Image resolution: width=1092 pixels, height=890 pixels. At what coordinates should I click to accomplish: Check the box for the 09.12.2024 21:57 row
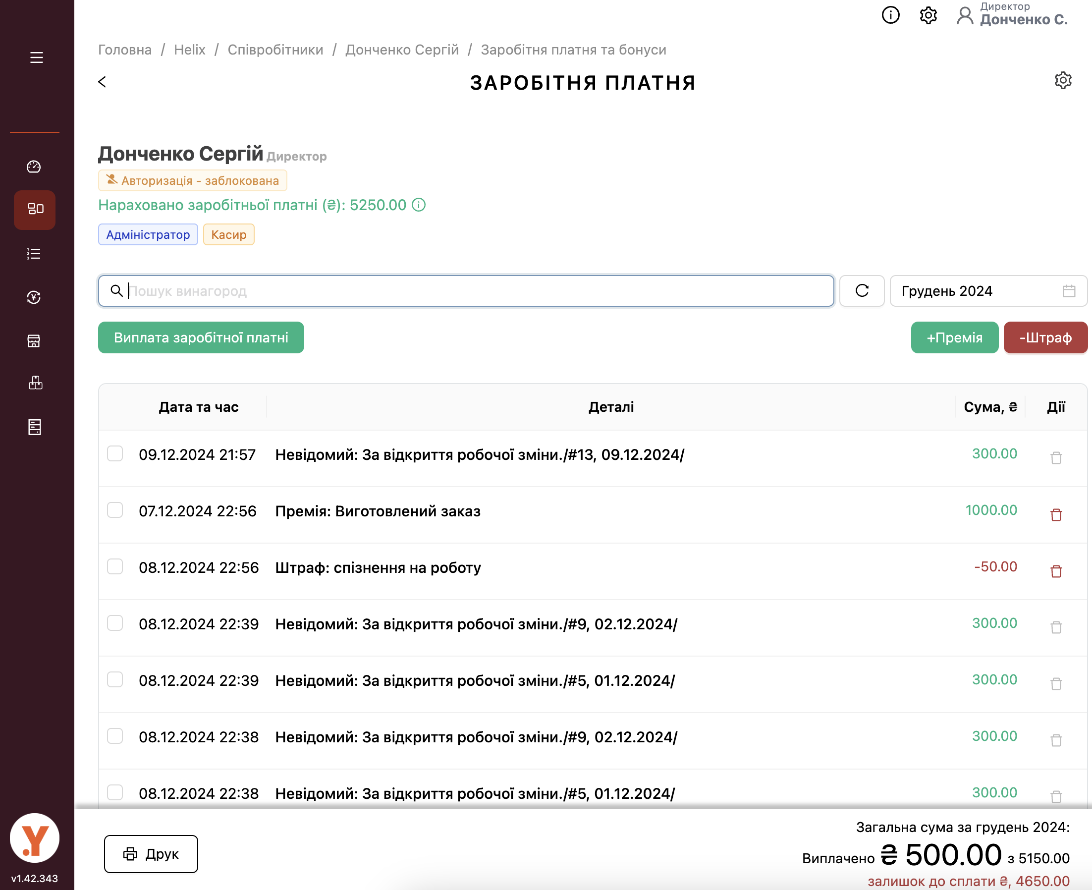pos(115,454)
